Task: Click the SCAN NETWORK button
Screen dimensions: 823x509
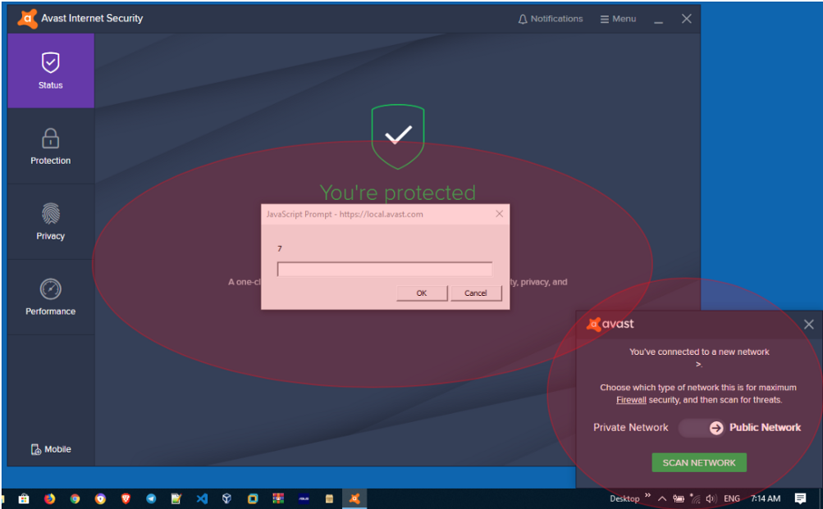Action: [x=699, y=463]
